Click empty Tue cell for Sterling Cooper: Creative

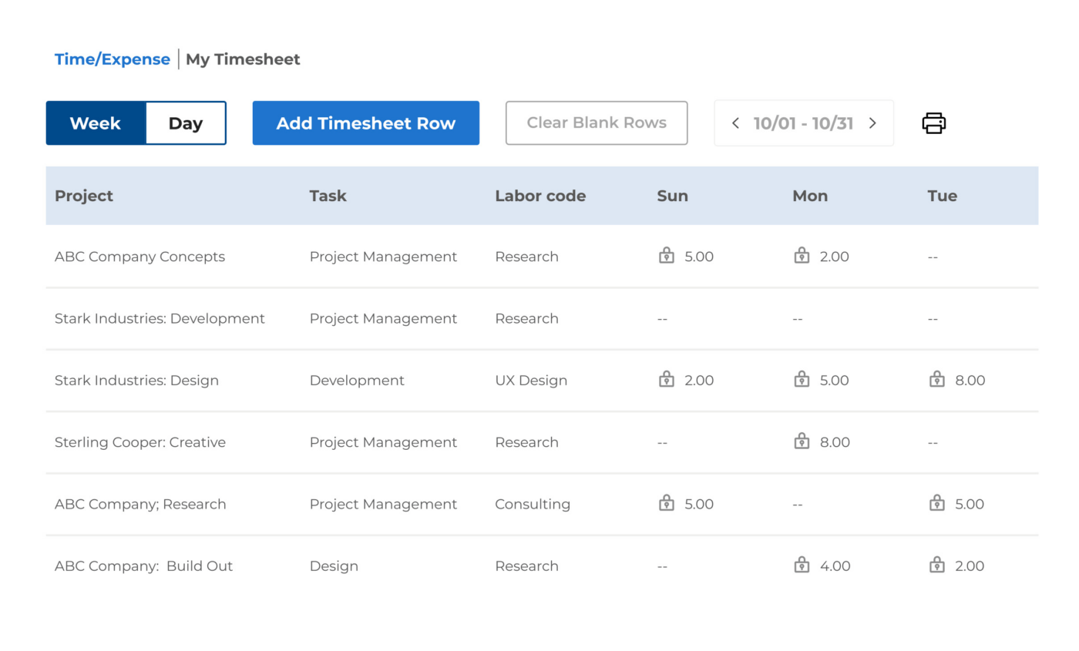pos(933,442)
